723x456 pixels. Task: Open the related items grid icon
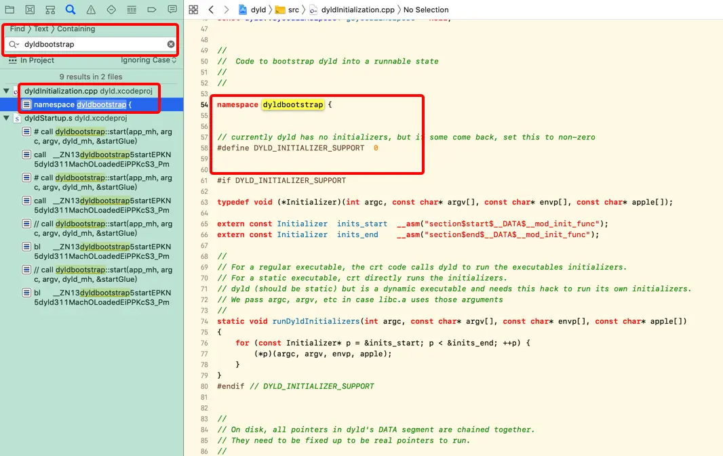pos(194,9)
